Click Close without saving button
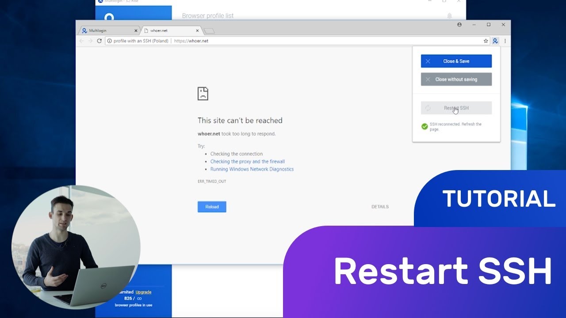 (456, 79)
